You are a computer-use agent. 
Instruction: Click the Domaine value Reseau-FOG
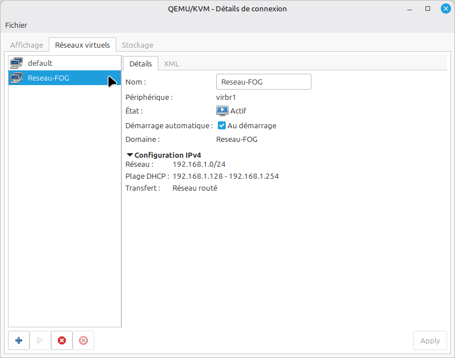[x=237, y=139]
